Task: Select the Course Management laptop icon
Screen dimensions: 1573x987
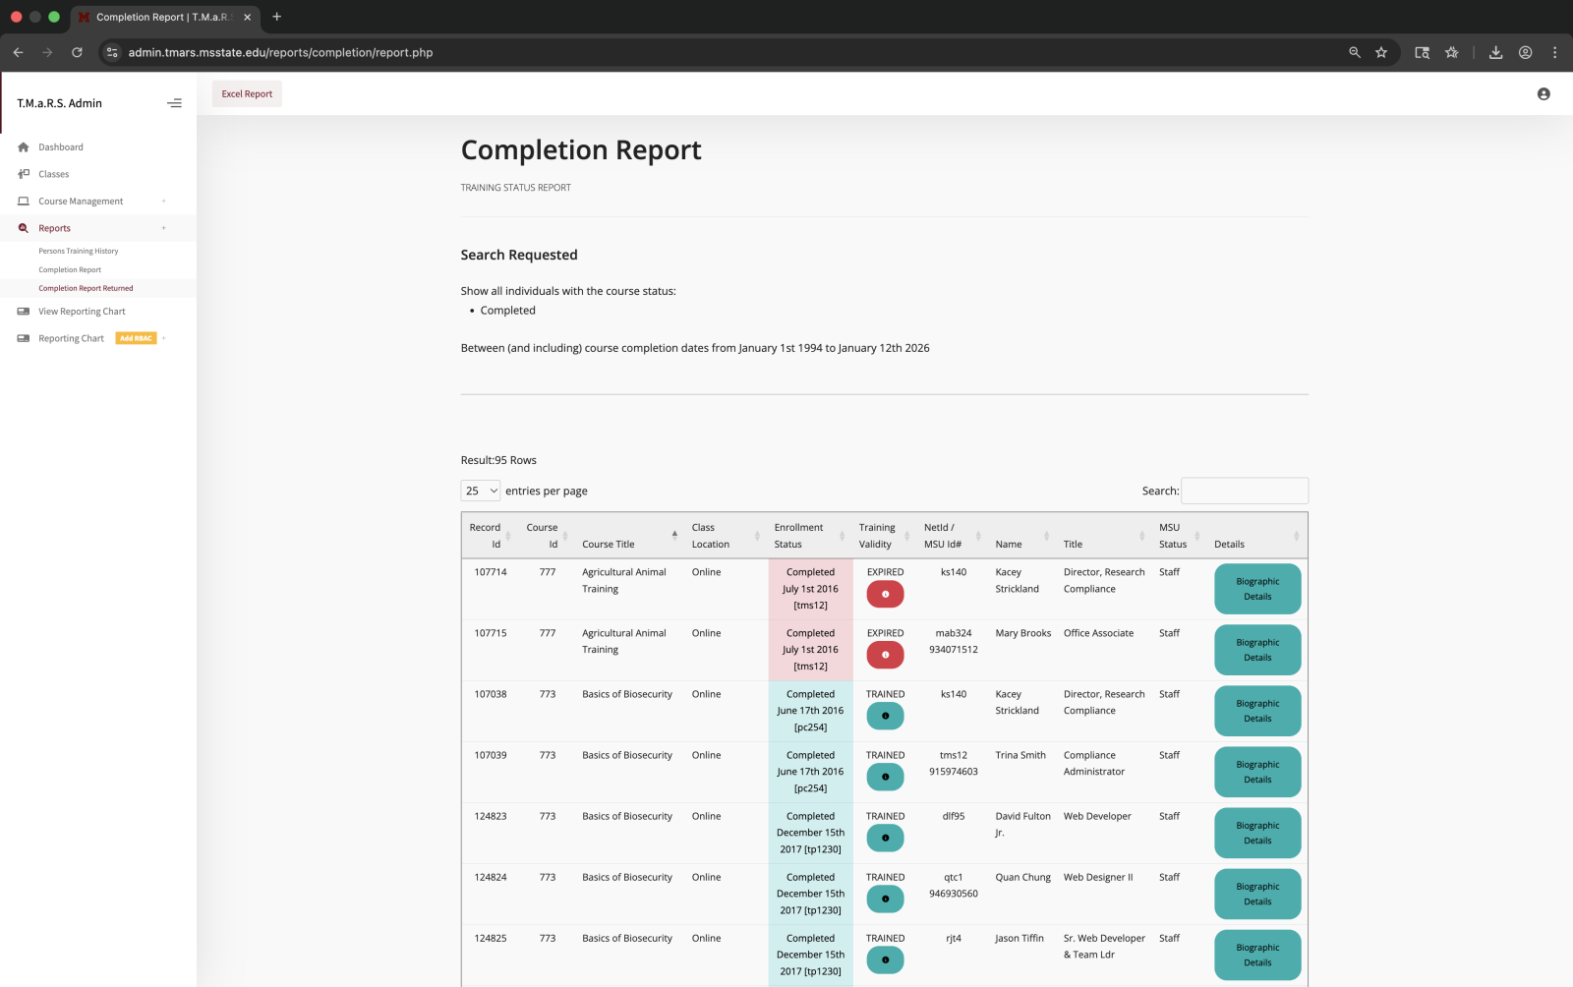Action: click(x=23, y=201)
